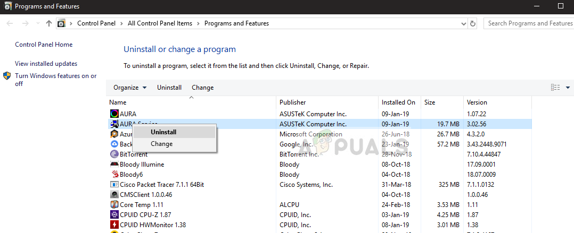Click the Bloody6 red handprint icon
Image resolution: width=574 pixels, height=233 pixels.
(114, 175)
